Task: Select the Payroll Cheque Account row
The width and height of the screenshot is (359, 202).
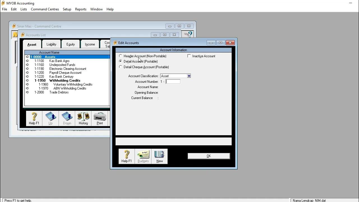Action: [67, 73]
